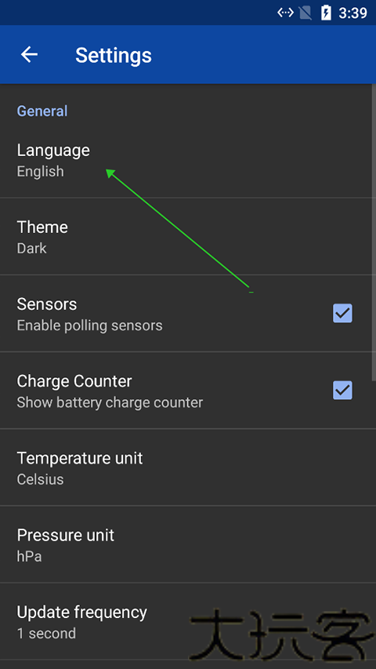Select the Sensors row label
The width and height of the screenshot is (376, 669).
pos(47,304)
